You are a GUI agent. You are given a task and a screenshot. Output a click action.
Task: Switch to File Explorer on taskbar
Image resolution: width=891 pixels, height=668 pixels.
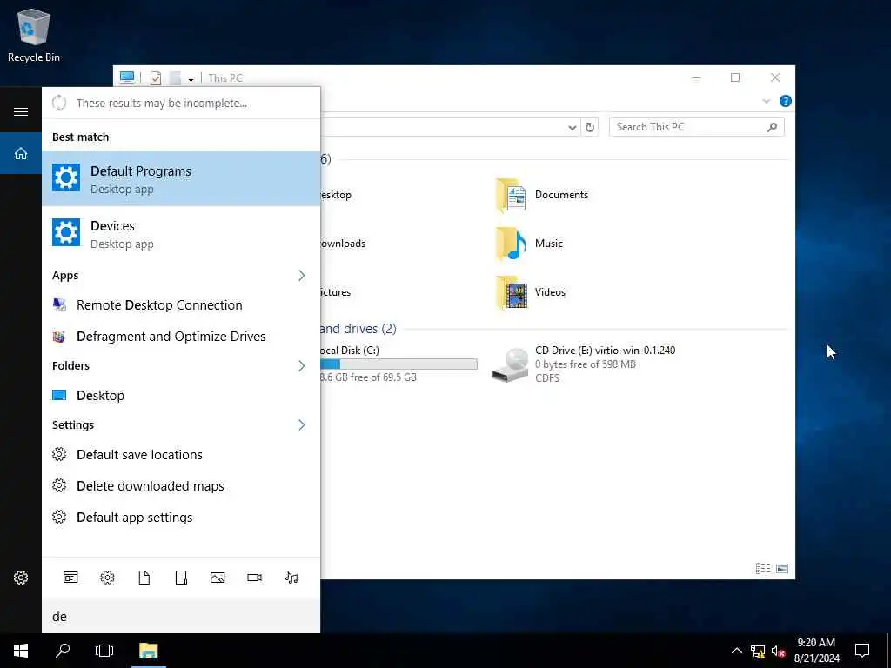[x=148, y=651]
